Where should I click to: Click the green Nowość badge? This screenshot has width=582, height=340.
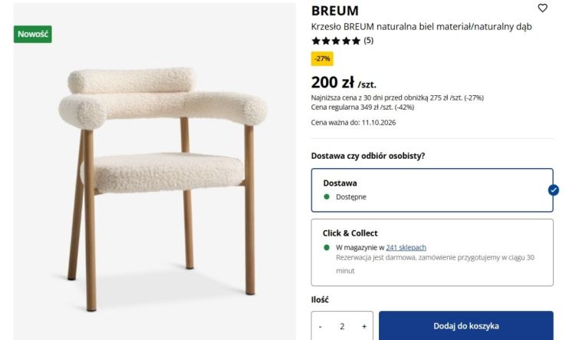click(33, 35)
